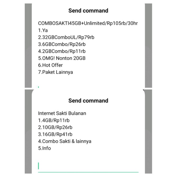The width and height of the screenshot is (177, 177).
Task: Pick the 4.2GBCombo/Rp11rb package
Action: point(57,51)
